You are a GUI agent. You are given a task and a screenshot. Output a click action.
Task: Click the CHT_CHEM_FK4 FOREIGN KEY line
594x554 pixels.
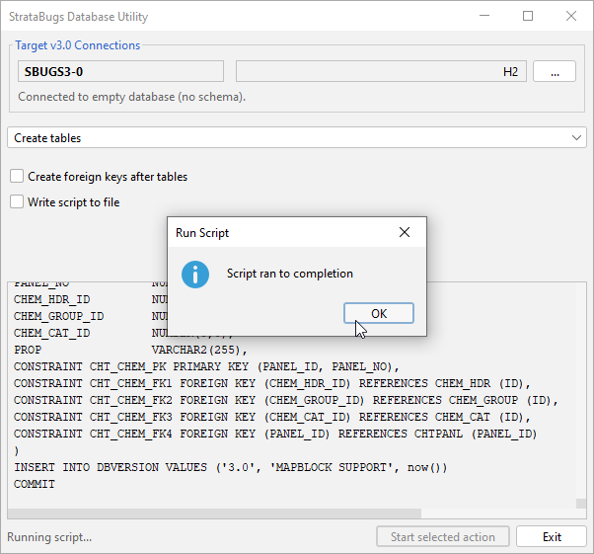coord(275,434)
